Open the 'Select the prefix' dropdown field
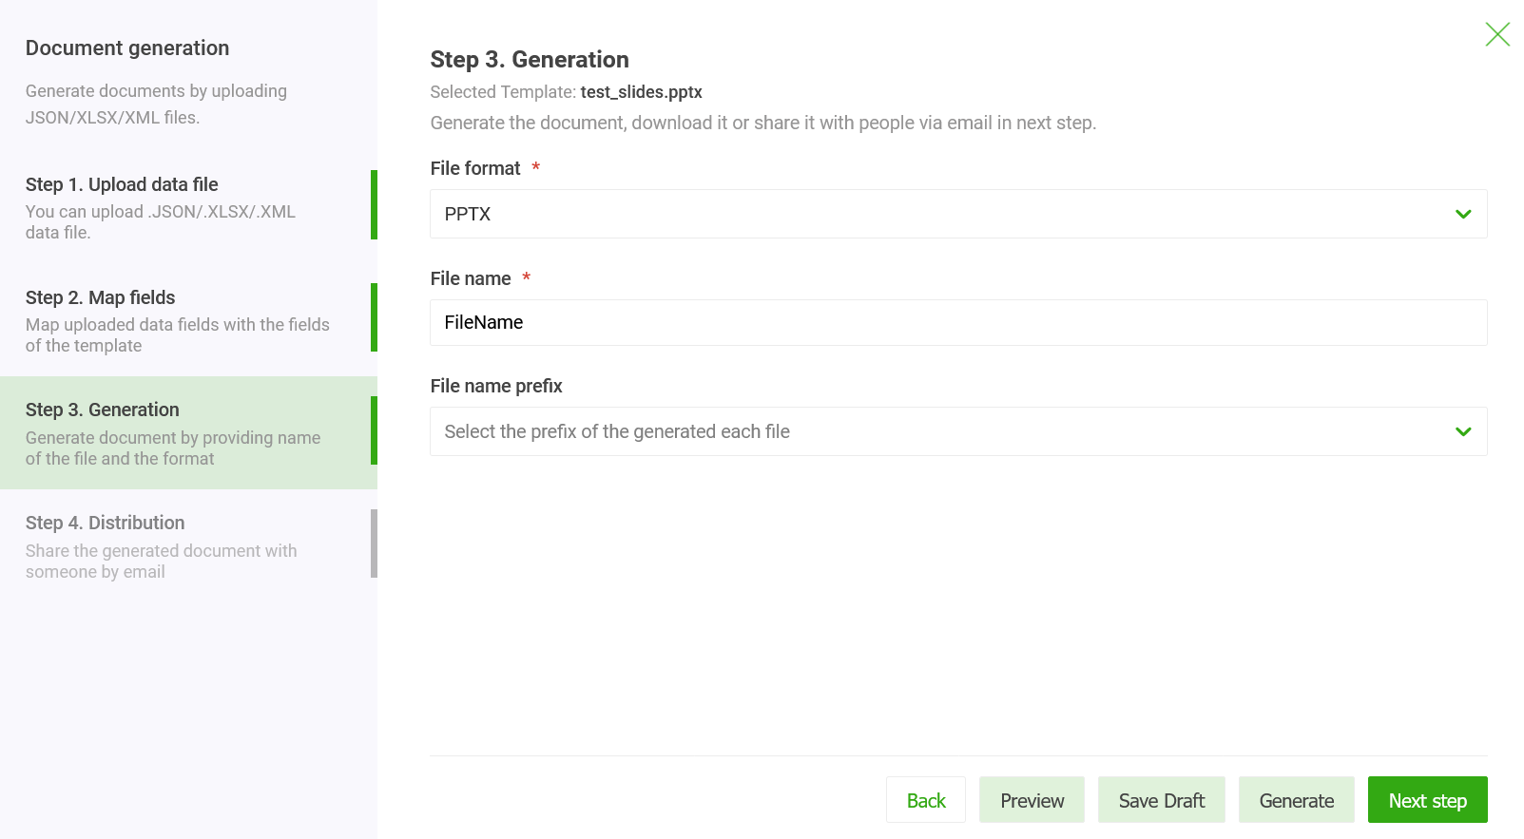Viewport: 1524px width, 839px height. pyautogui.click(x=941, y=431)
